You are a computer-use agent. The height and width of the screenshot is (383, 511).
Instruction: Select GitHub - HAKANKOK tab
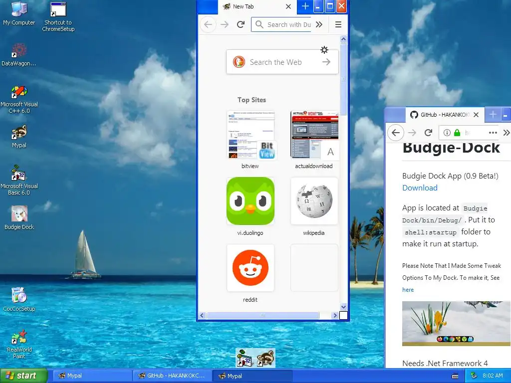point(445,115)
